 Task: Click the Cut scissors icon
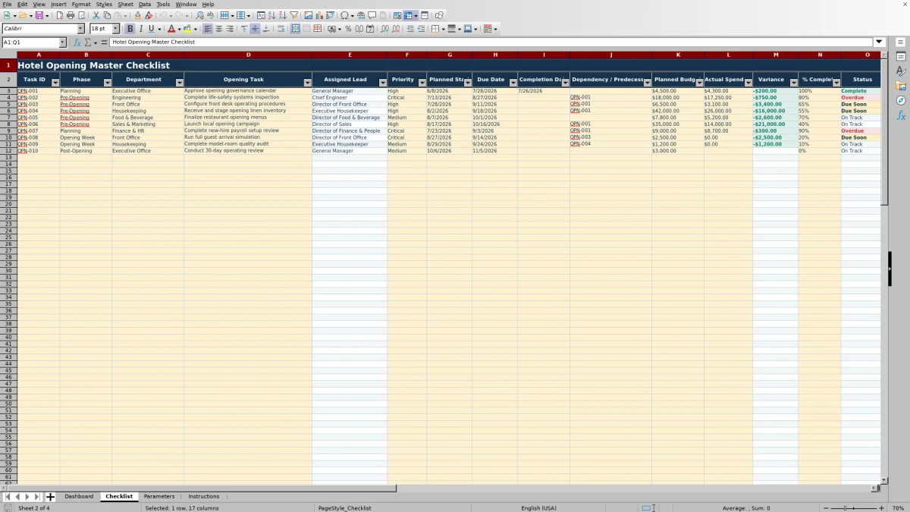click(x=96, y=15)
